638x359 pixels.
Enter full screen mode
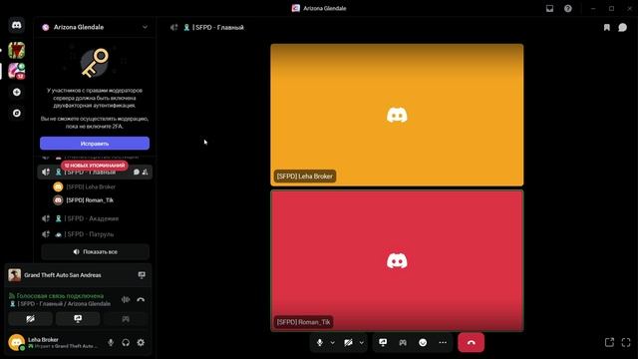pos(626,343)
